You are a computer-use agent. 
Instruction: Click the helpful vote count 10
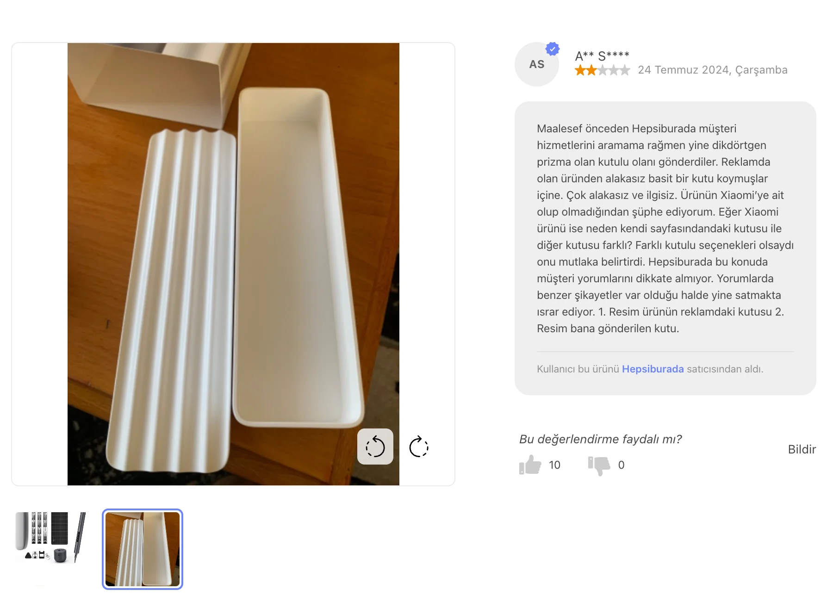[554, 465]
